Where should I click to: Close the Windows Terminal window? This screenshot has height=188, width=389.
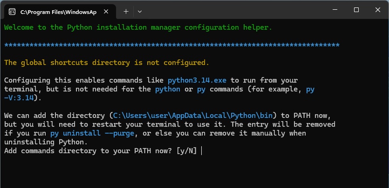point(378,10)
